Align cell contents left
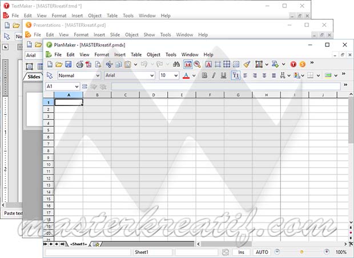 tap(246, 76)
